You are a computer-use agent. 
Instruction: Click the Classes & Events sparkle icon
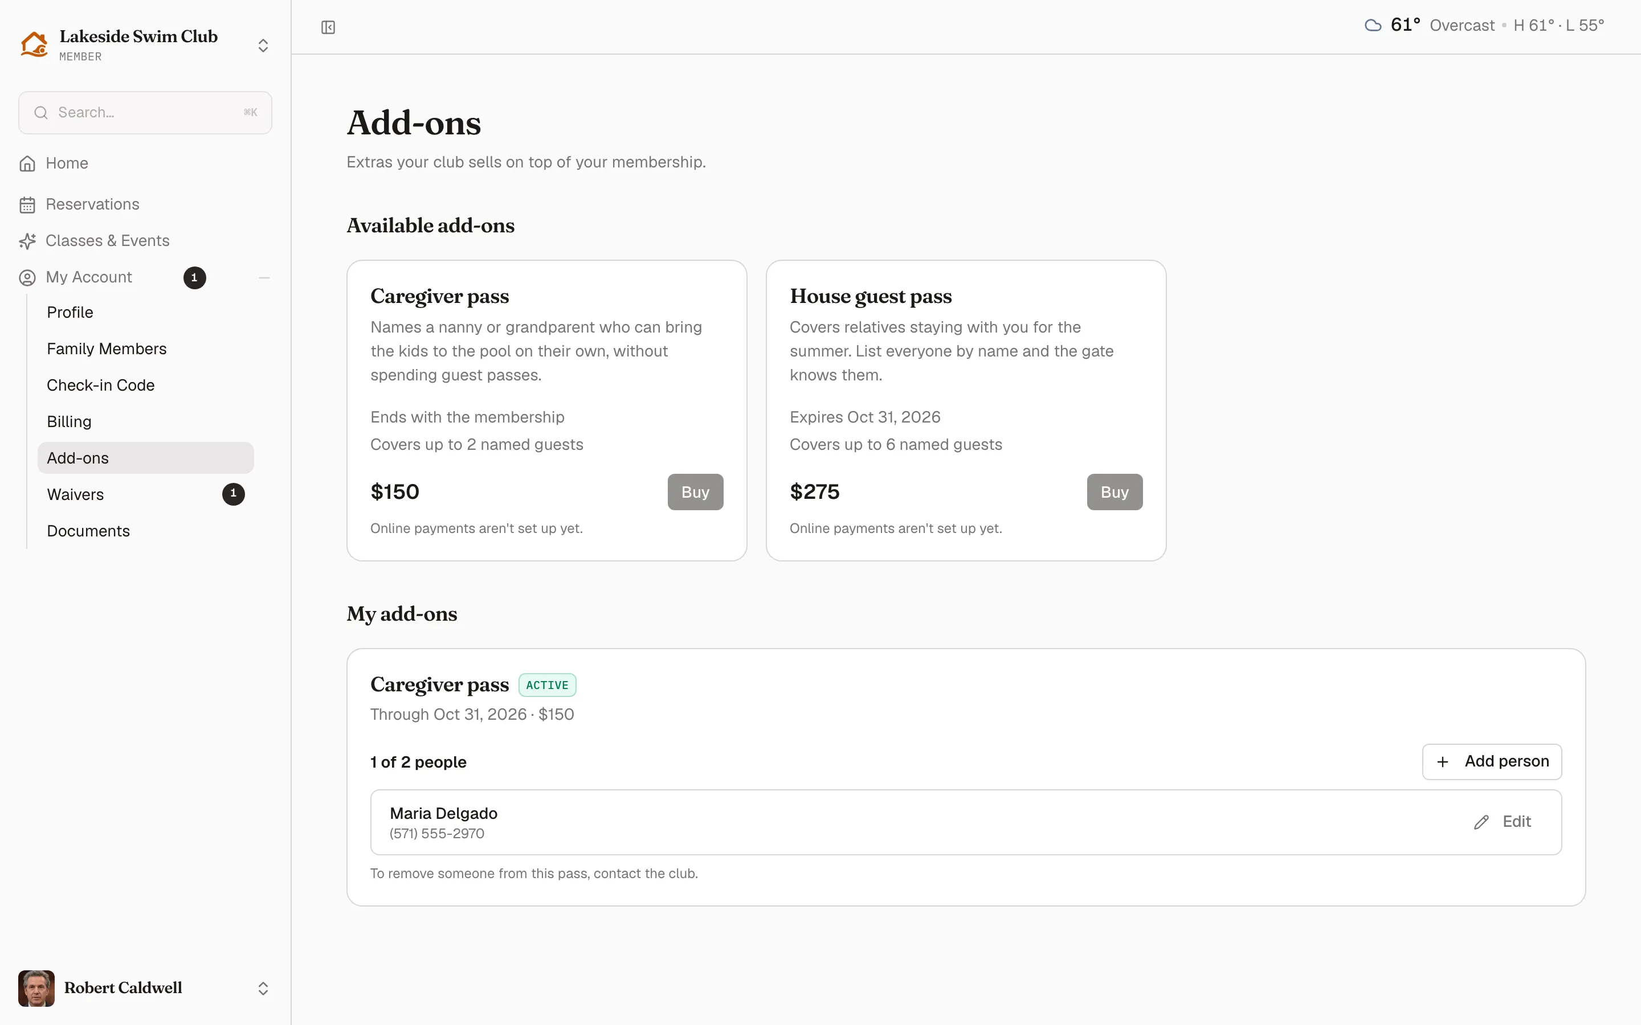(27, 241)
